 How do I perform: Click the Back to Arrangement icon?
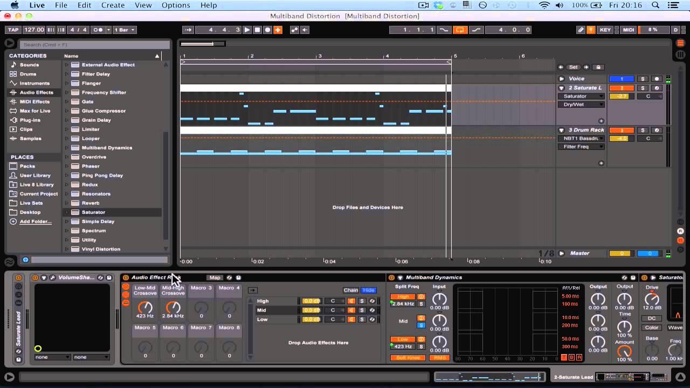point(305,30)
